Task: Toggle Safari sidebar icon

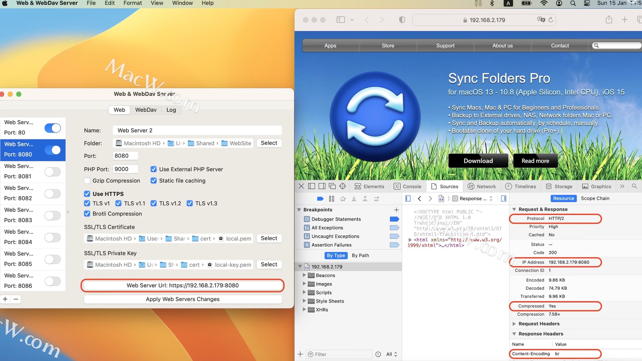Action: 341,20
